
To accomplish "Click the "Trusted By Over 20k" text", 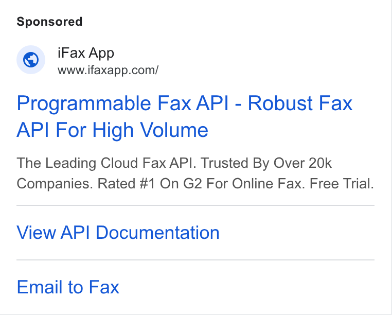I will (x=266, y=163).
